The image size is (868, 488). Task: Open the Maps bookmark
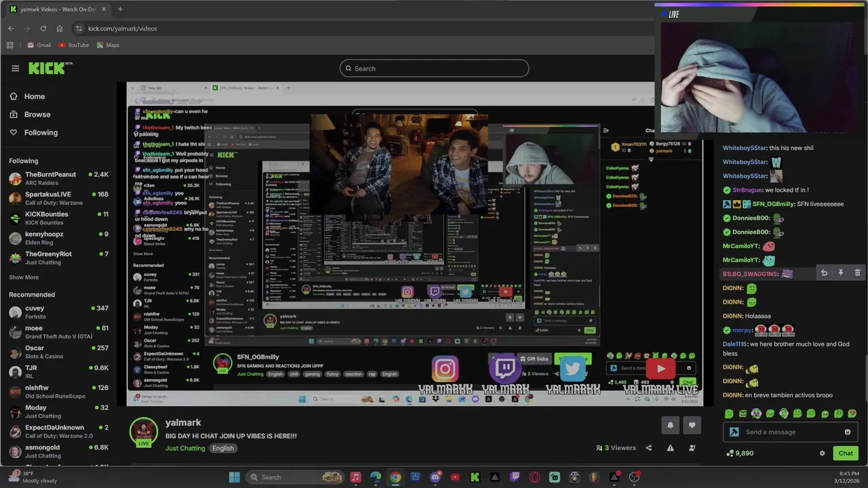(x=108, y=45)
